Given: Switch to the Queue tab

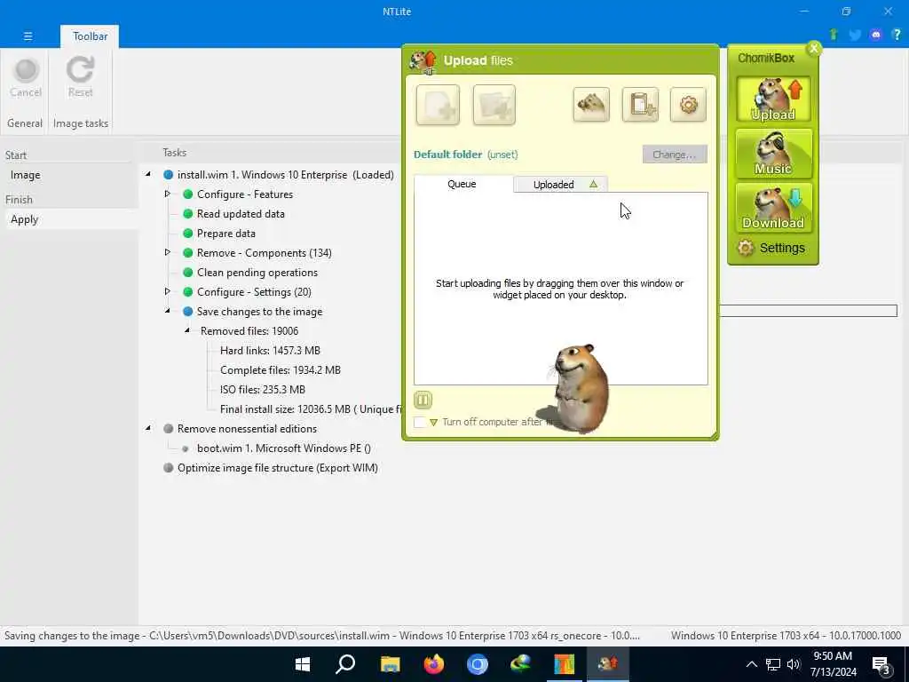Looking at the screenshot, I should point(462,184).
